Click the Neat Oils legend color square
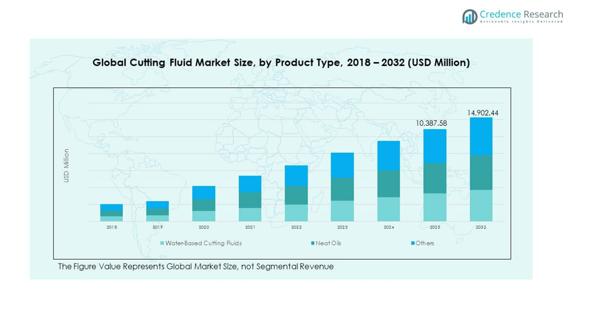The width and height of the screenshot is (609, 317). (312, 243)
